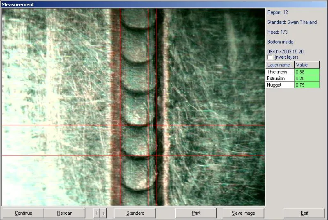Click the Continue button
Viewport: 328px width, 220px height.
tap(23, 213)
